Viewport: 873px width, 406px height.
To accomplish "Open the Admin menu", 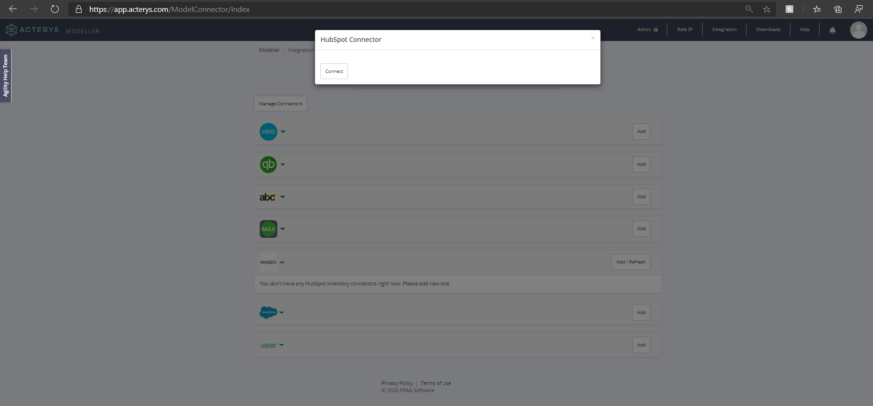I will (x=647, y=30).
